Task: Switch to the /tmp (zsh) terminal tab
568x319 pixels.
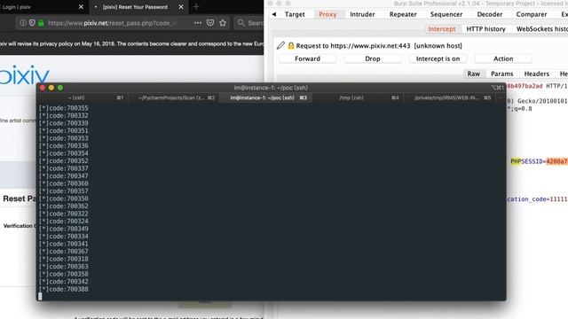Action: (x=357, y=97)
